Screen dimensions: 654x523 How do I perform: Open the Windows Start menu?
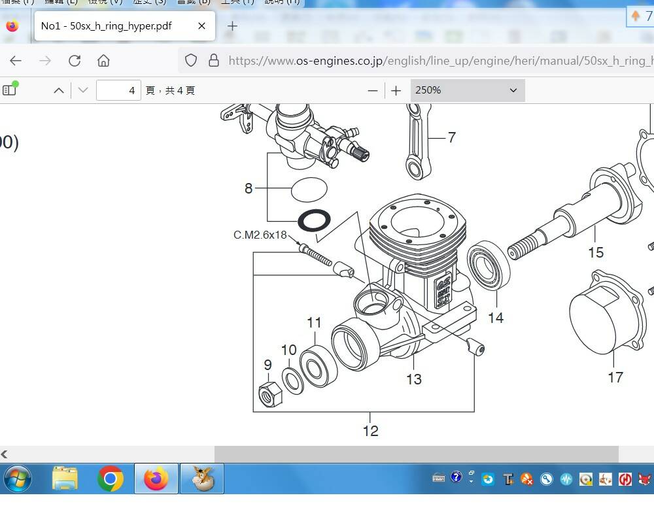coord(17,479)
